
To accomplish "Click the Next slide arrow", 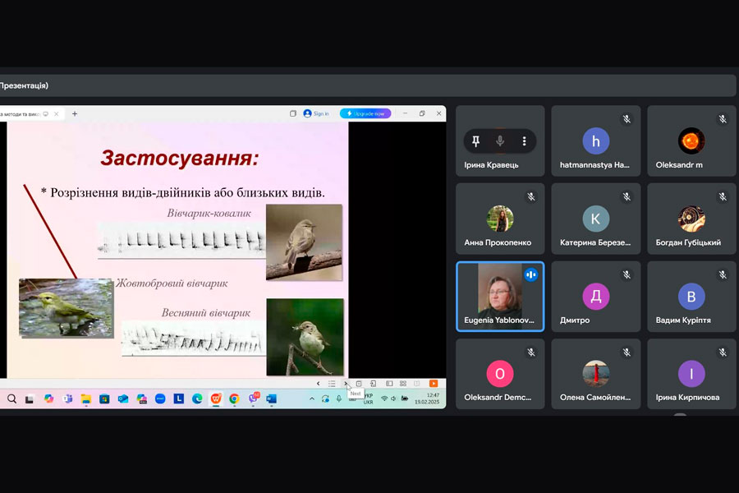I will (346, 384).
